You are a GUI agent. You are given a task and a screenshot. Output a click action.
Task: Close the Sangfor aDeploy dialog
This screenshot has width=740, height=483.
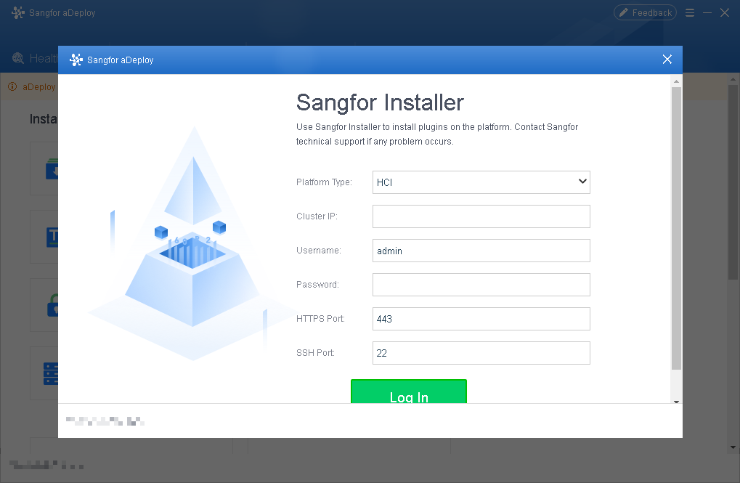667,60
